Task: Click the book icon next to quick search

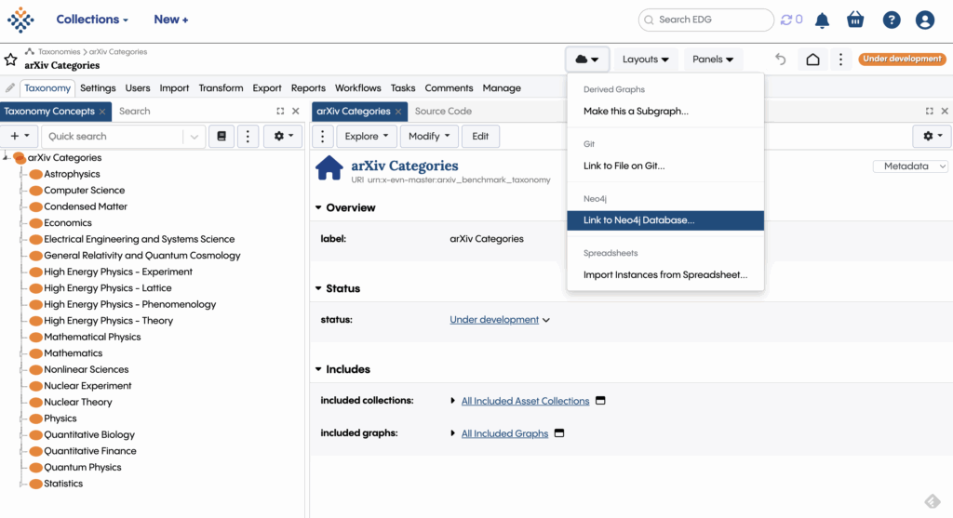Action: coord(221,136)
